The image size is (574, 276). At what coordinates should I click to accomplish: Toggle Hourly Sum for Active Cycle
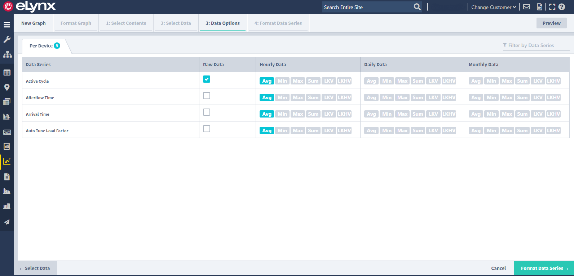click(x=313, y=81)
